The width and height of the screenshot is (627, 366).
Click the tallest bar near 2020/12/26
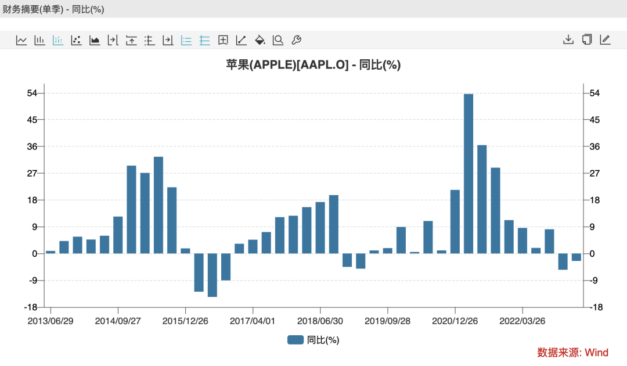pos(469,174)
